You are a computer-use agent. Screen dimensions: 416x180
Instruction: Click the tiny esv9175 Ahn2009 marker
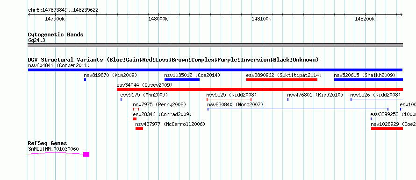[121, 99]
